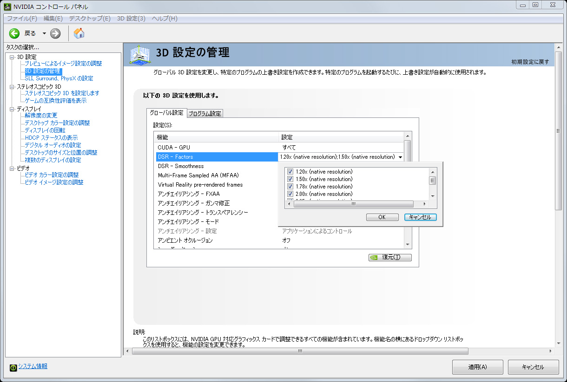
Task: Select the CUDA - GPU row
Action: click(x=279, y=148)
